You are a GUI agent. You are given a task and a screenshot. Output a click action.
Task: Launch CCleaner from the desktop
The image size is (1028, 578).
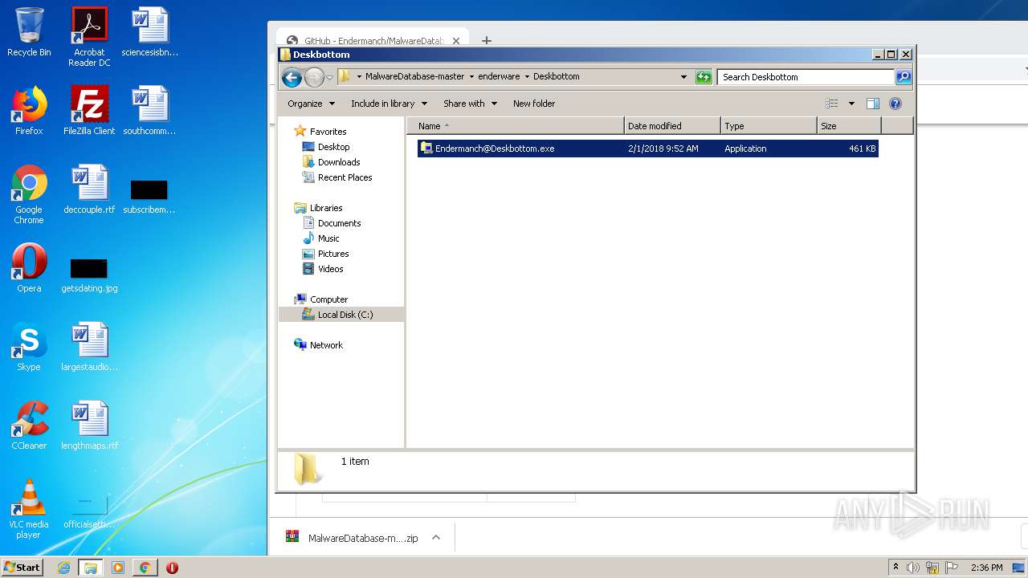[x=29, y=425]
